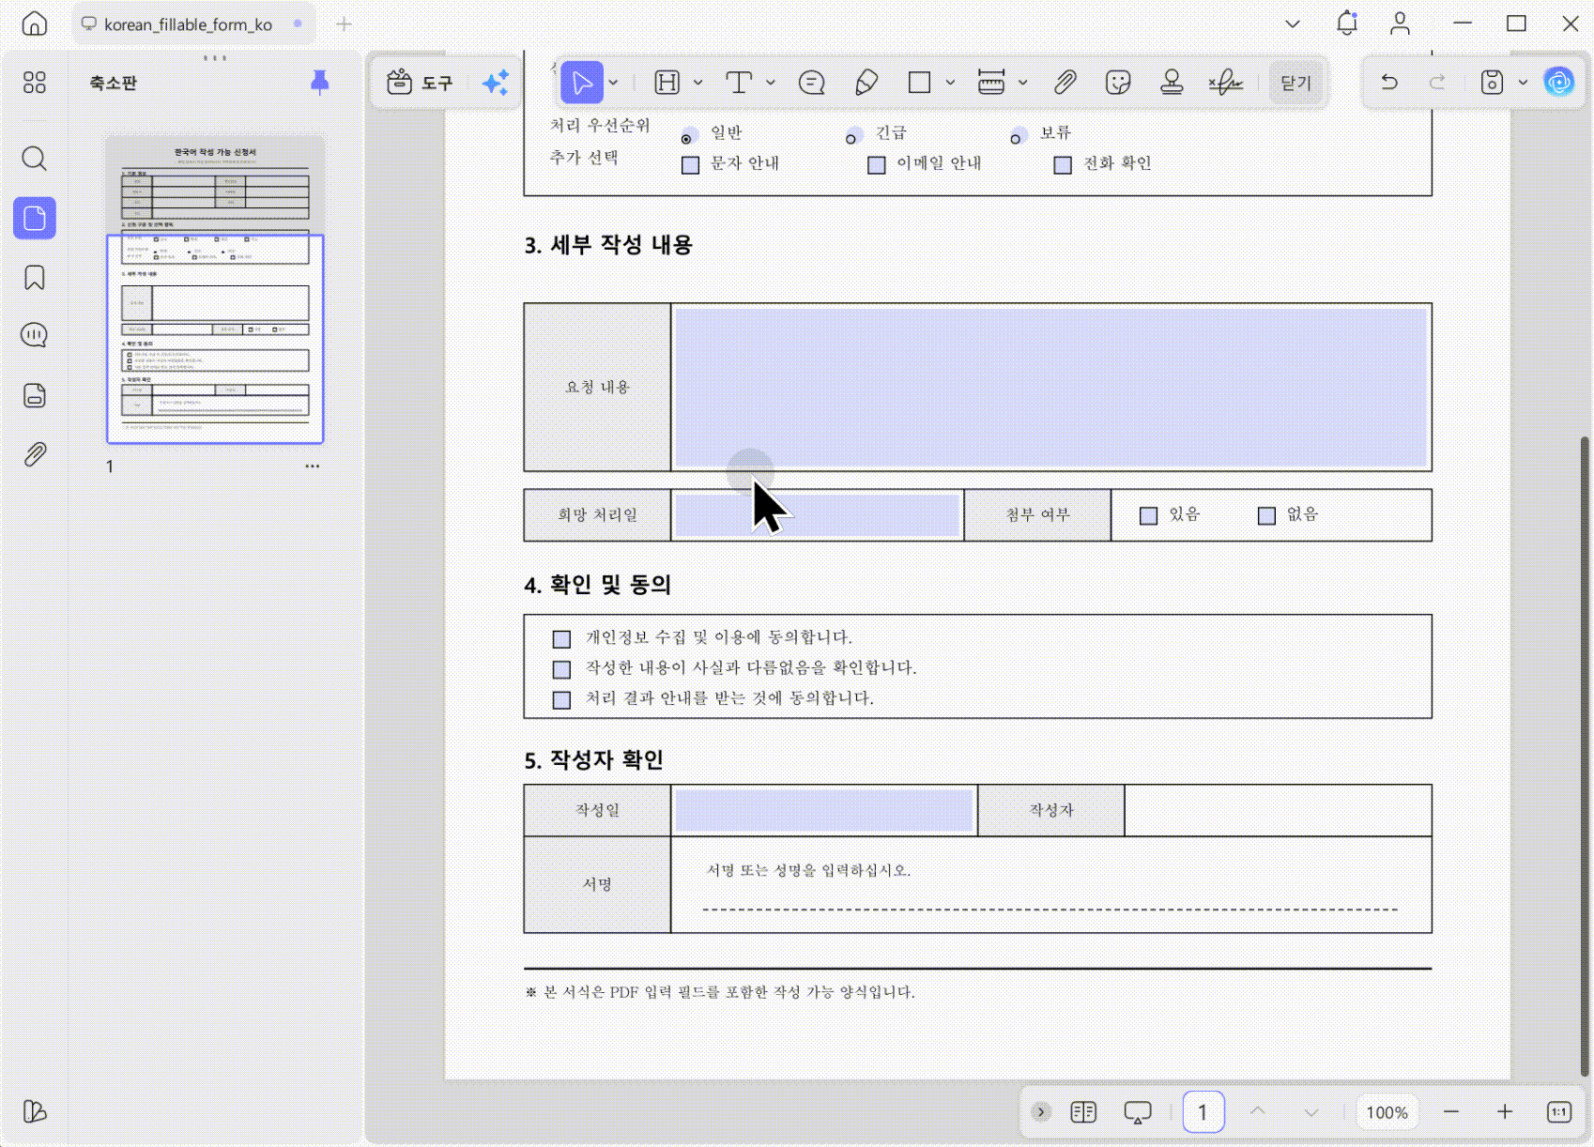The image size is (1594, 1147).
Task: Open the search panel icon
Action: pyautogui.click(x=35, y=159)
